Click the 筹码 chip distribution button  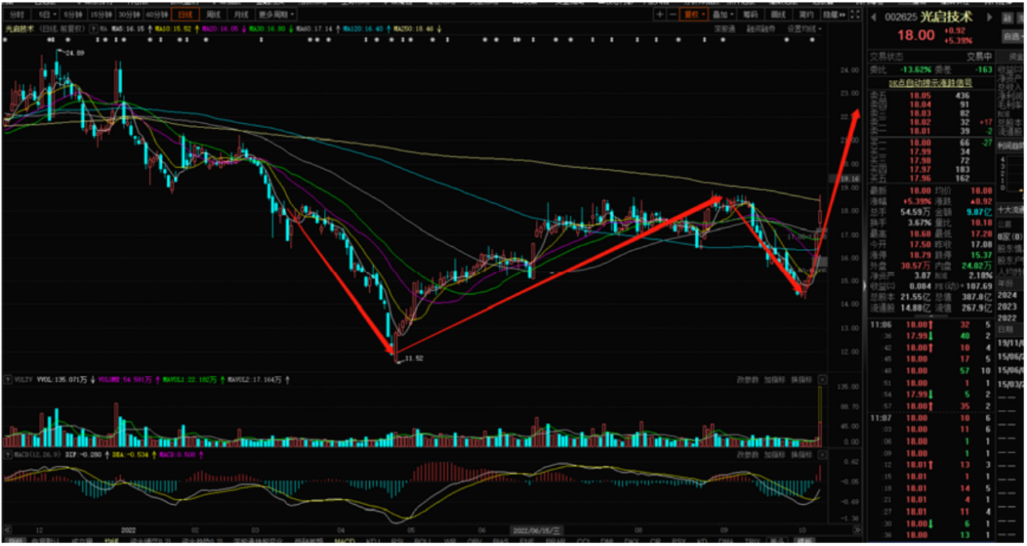750,15
